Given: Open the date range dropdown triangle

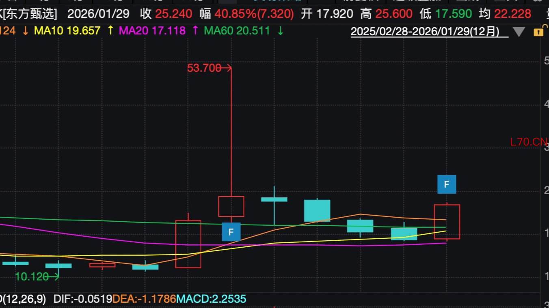Looking at the screenshot, I should click(519, 32).
